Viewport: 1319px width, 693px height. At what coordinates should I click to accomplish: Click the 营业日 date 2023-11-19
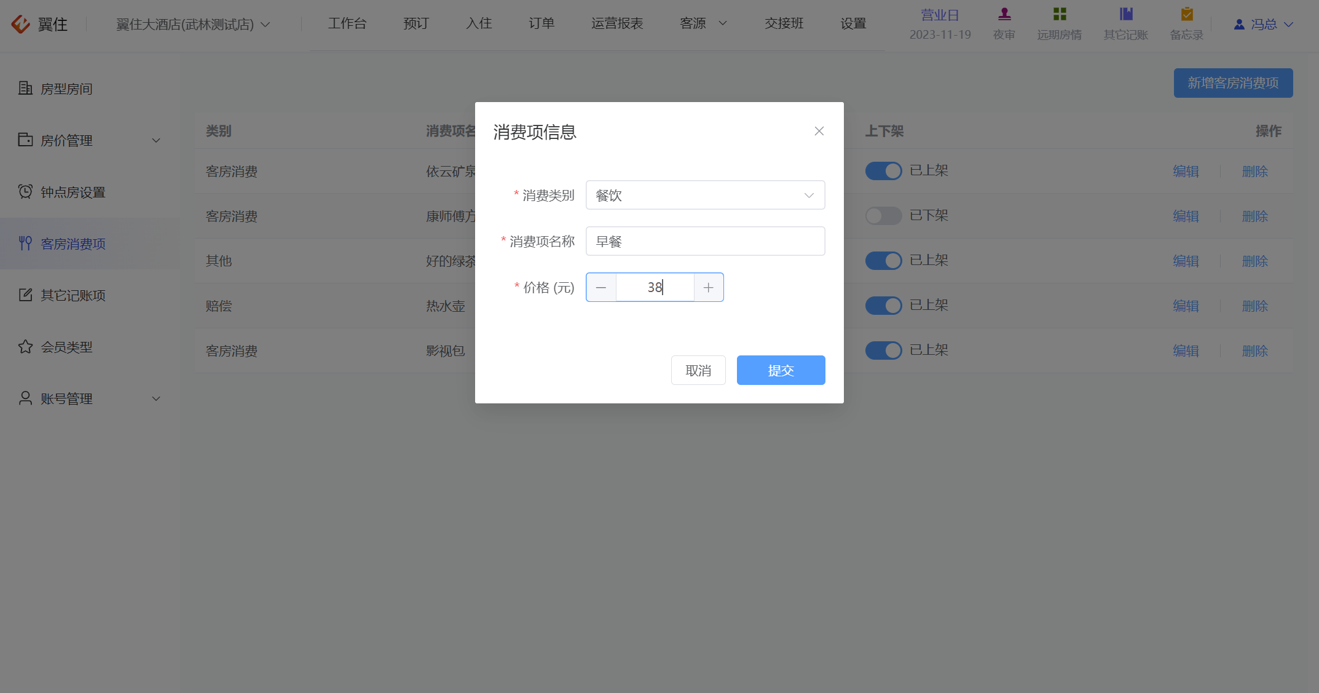(940, 34)
